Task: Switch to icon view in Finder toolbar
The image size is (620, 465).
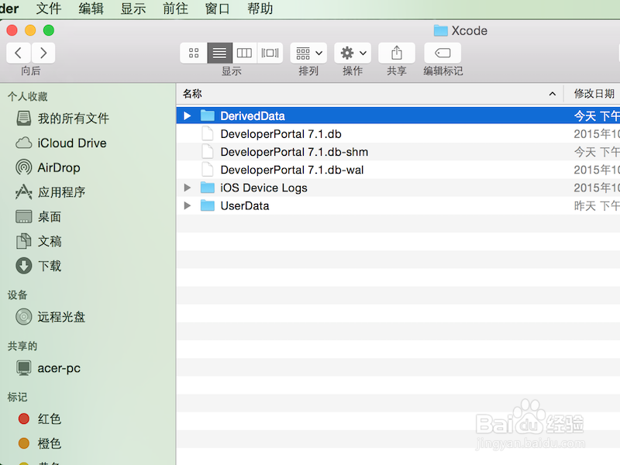Action: pos(193,53)
